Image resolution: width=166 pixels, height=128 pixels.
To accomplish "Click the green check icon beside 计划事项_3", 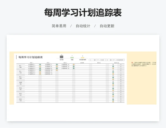I will click(40, 68).
